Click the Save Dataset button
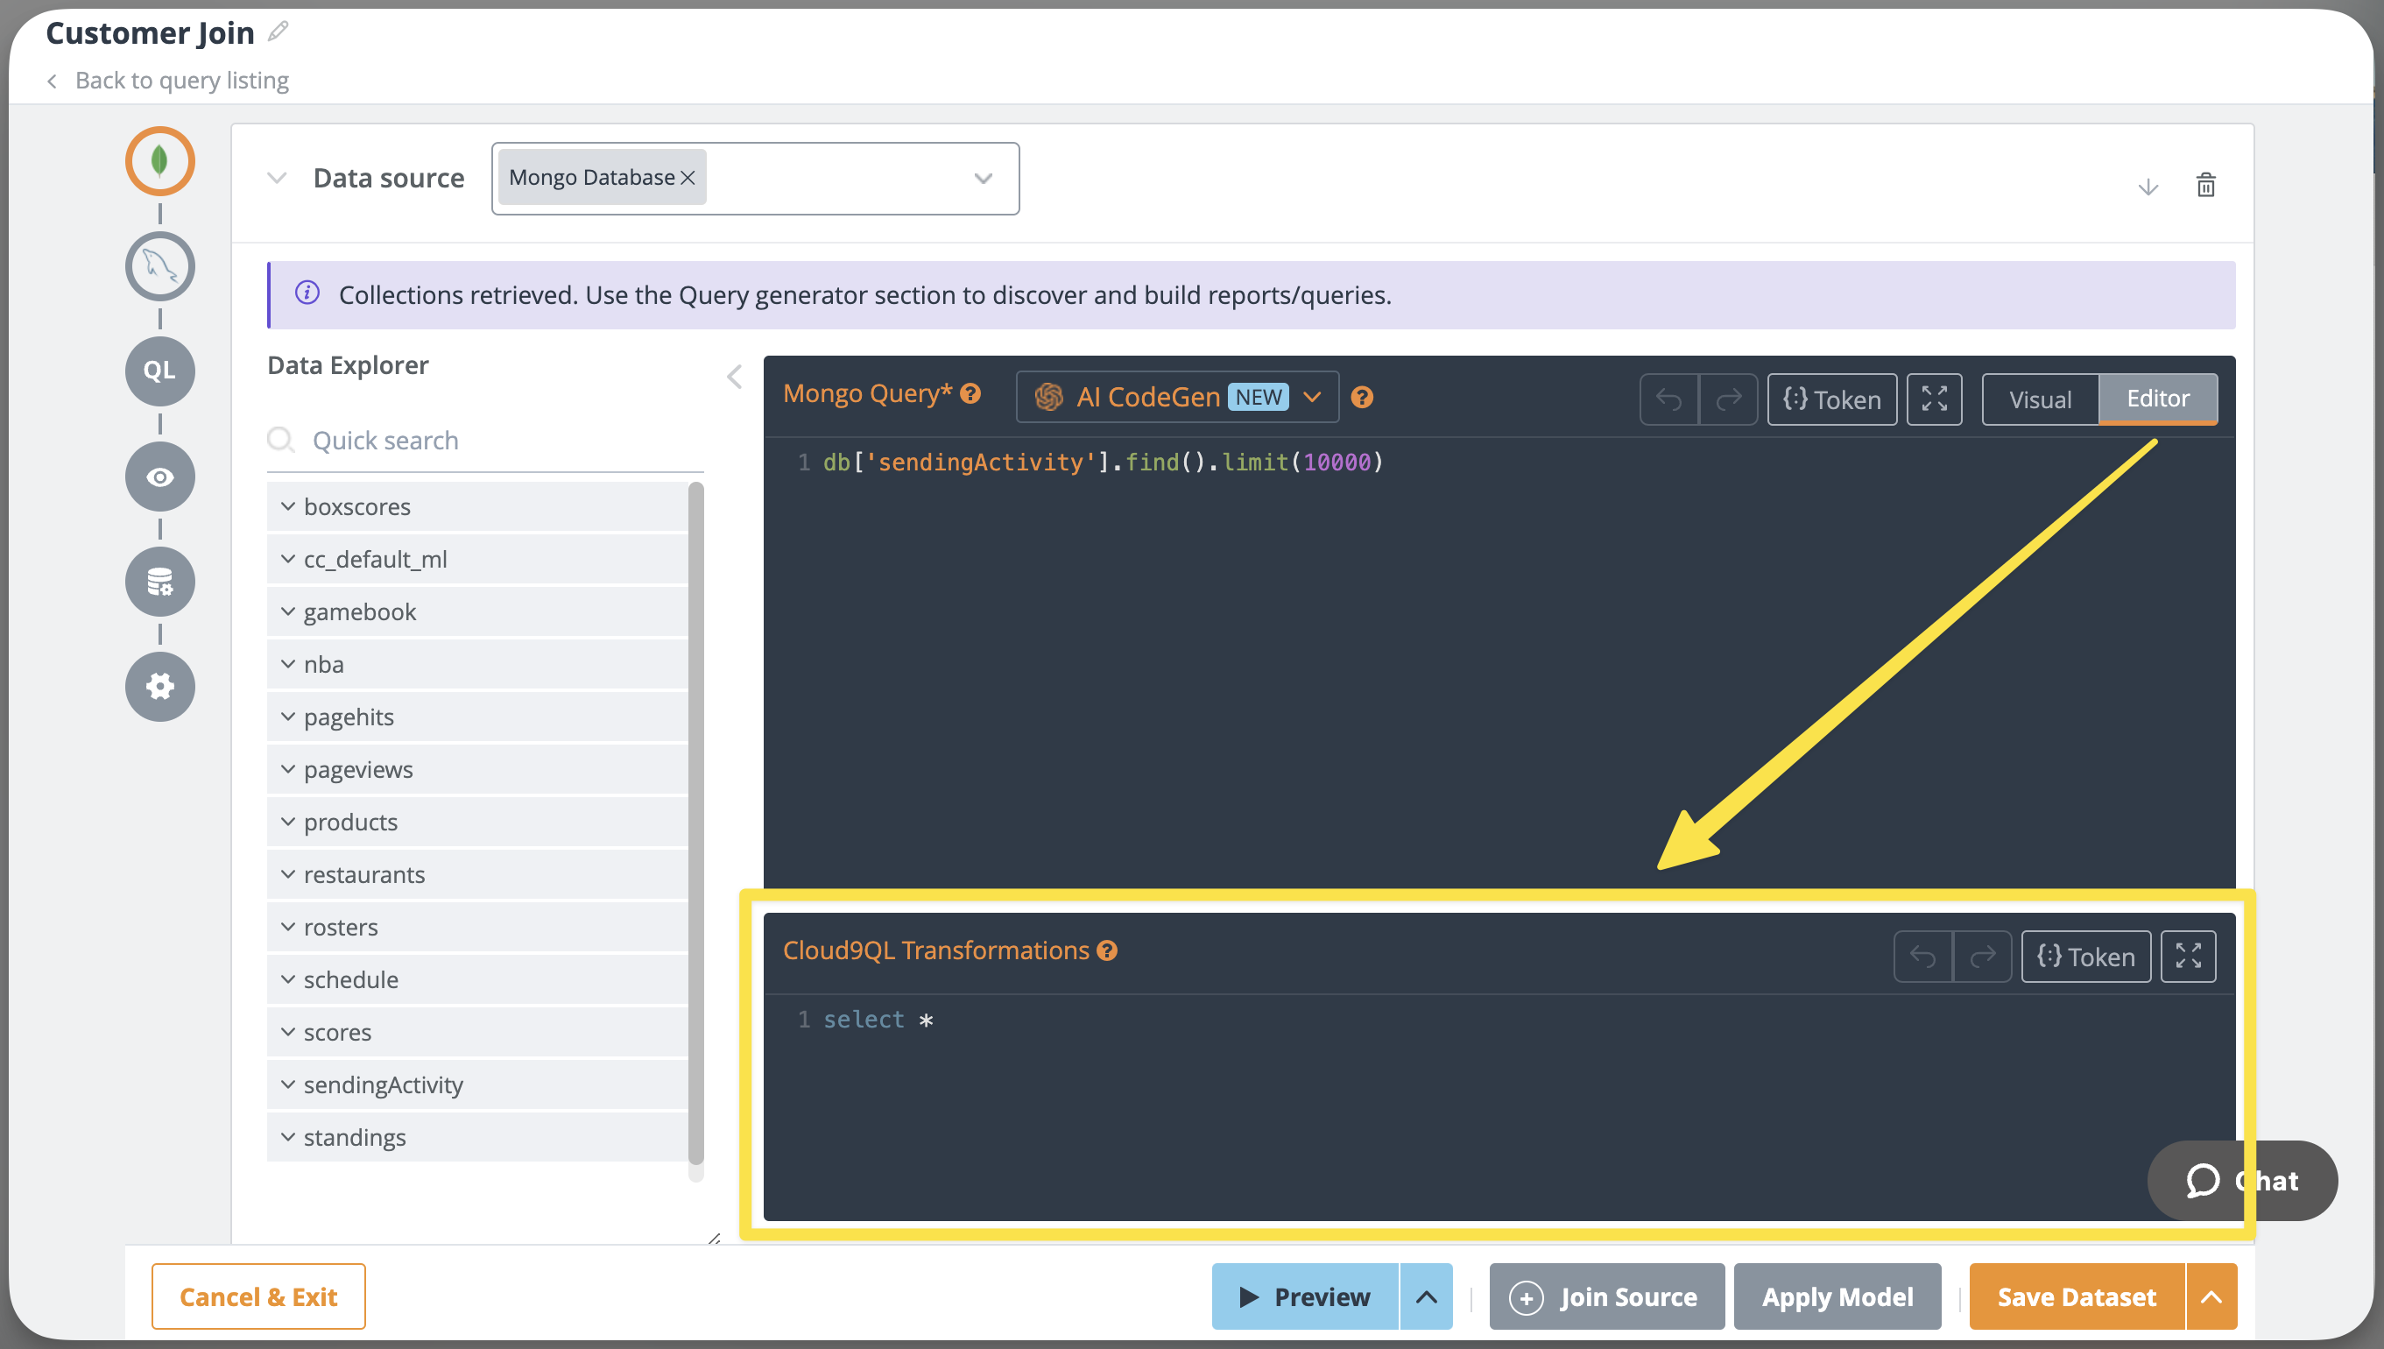Screen dimensions: 2384x1349 point(2076,1296)
